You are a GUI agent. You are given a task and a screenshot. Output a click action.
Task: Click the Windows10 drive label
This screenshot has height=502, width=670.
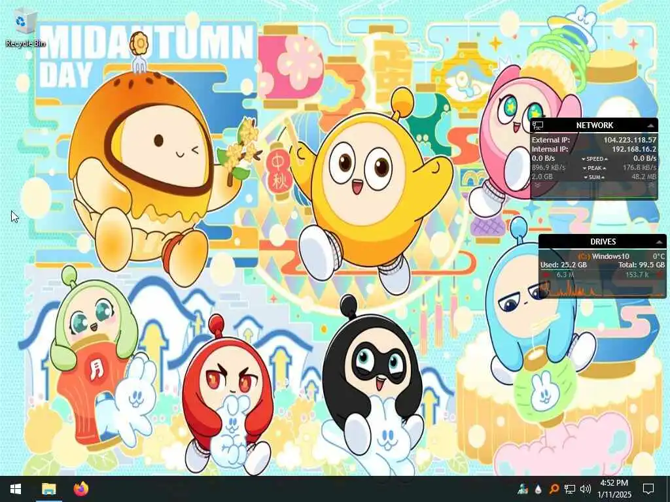tap(610, 256)
